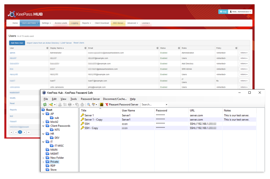Image resolution: width=270 pixels, height=179 pixels.
Task: Select page 1 in users pager
Action: [20, 132]
